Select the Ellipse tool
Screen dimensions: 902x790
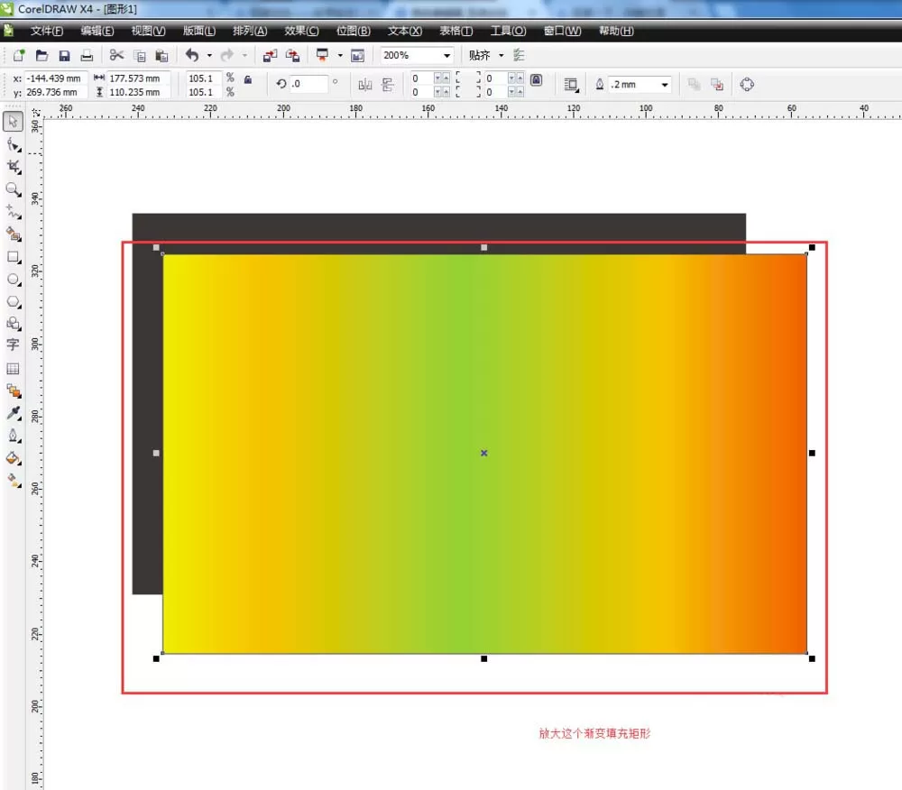point(14,280)
